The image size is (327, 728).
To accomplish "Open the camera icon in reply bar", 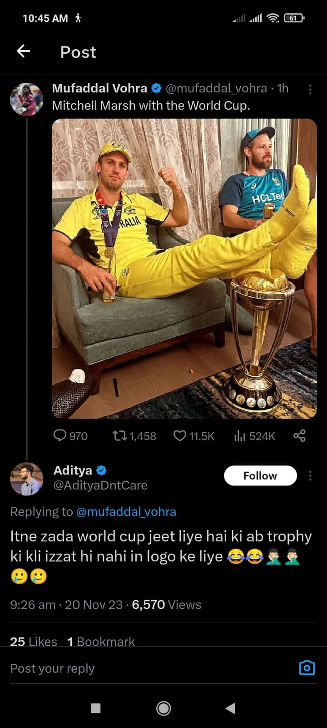I will (307, 667).
